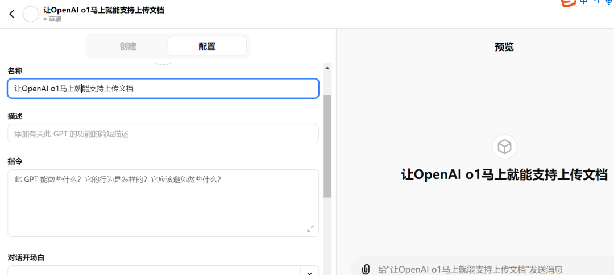Click the microphone voice input icon
This screenshot has width=614, height=275.
609,3
